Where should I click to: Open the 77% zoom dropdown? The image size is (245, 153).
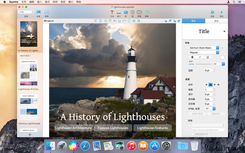point(26,12)
